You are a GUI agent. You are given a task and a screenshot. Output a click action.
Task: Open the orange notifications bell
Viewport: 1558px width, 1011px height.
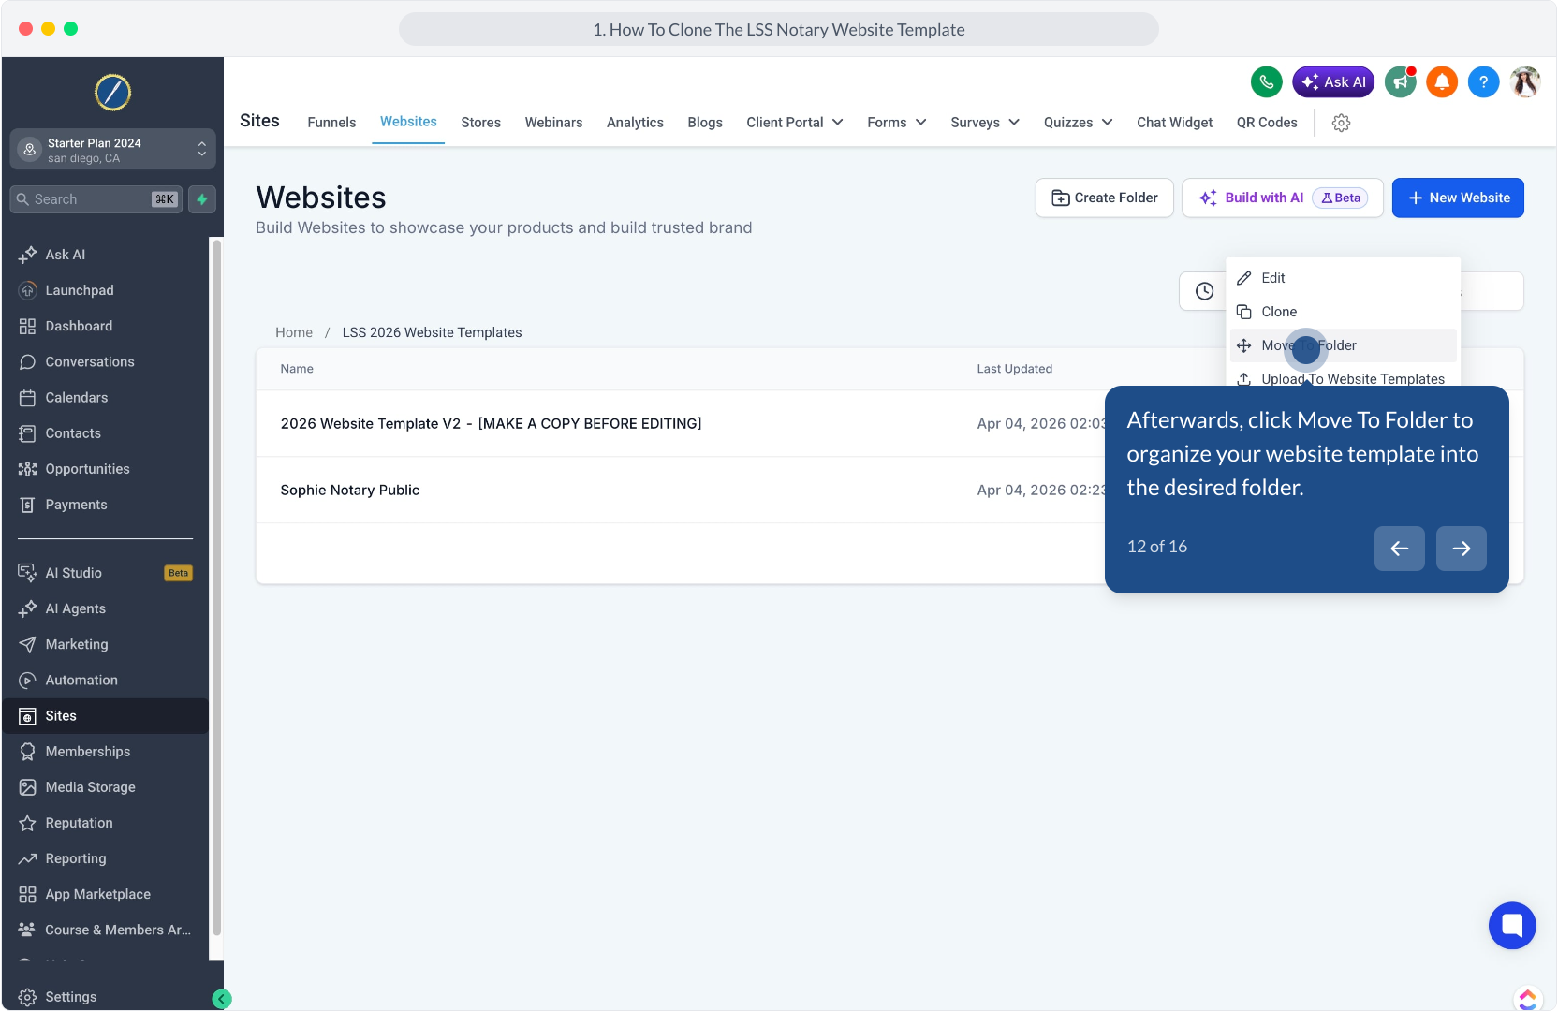[1443, 82]
